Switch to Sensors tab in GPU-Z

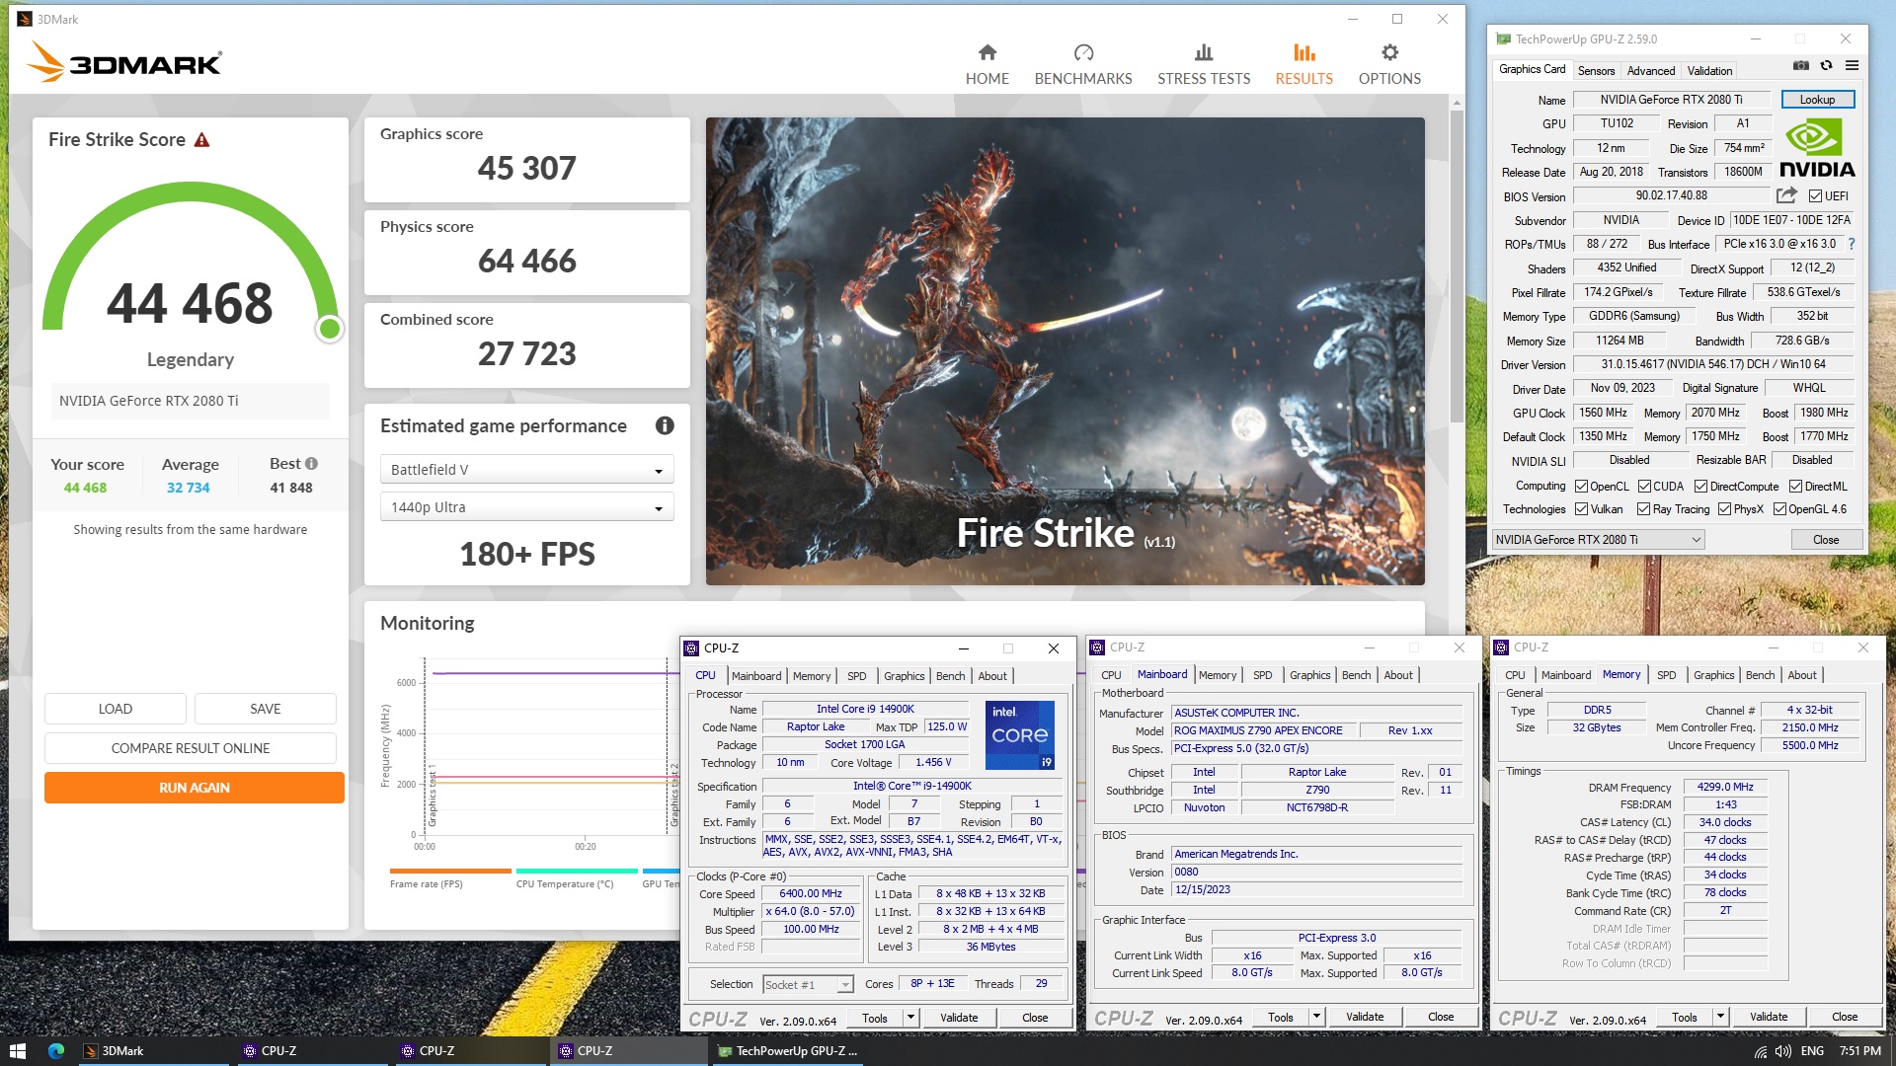(1596, 71)
